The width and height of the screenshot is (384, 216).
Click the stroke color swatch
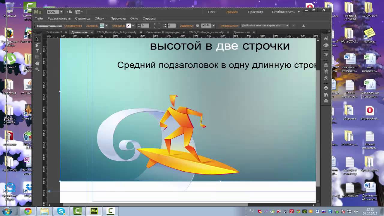[x=129, y=25]
